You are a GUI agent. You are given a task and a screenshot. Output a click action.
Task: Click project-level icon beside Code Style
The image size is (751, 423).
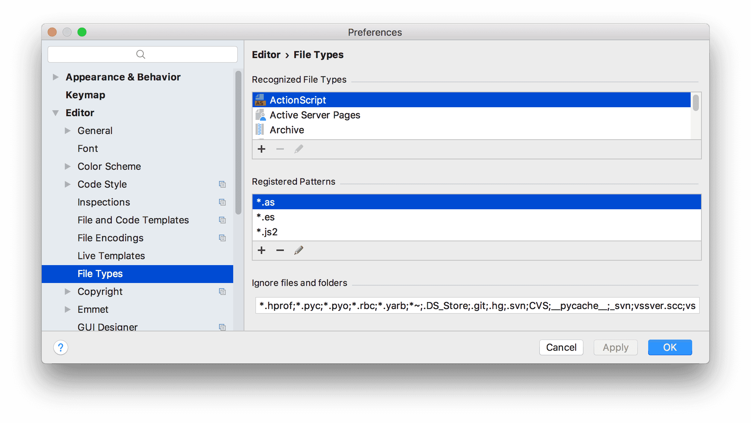pyautogui.click(x=222, y=184)
